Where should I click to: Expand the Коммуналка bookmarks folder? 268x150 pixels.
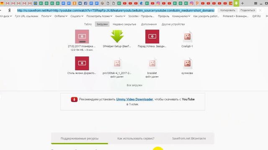coord(181,16)
